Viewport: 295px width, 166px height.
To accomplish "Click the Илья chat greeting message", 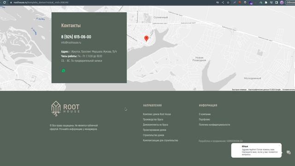I will coord(260,152).
